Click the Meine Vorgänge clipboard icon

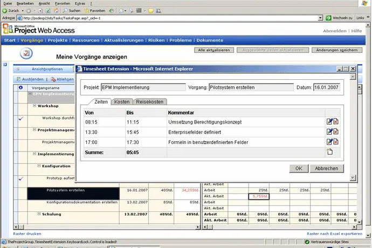click(26, 53)
